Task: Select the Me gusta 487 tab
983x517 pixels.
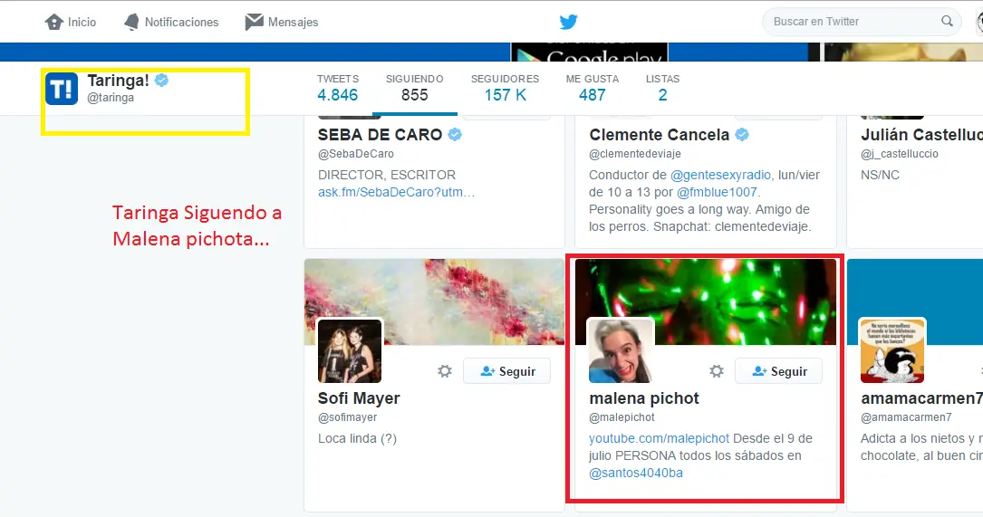Action: pos(592,89)
